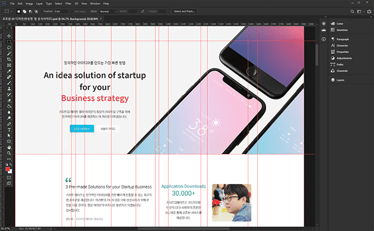Select the Blur tool
Viewport: 374px width, 231px height.
click(x=9, y=112)
